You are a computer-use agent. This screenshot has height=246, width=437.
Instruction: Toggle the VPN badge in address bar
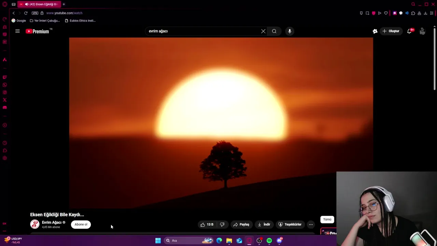coord(35,13)
